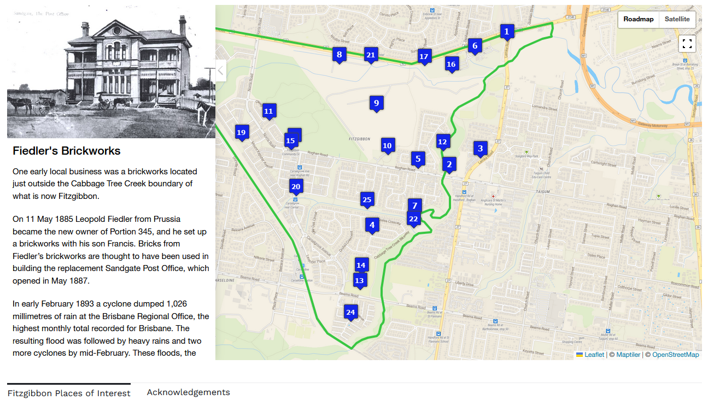Open map marker number 8

click(339, 54)
